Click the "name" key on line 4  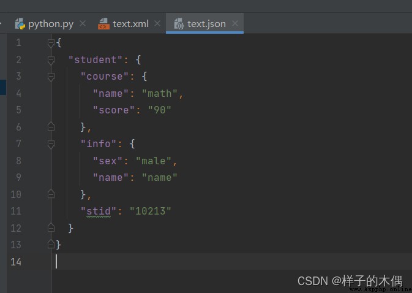(x=111, y=94)
